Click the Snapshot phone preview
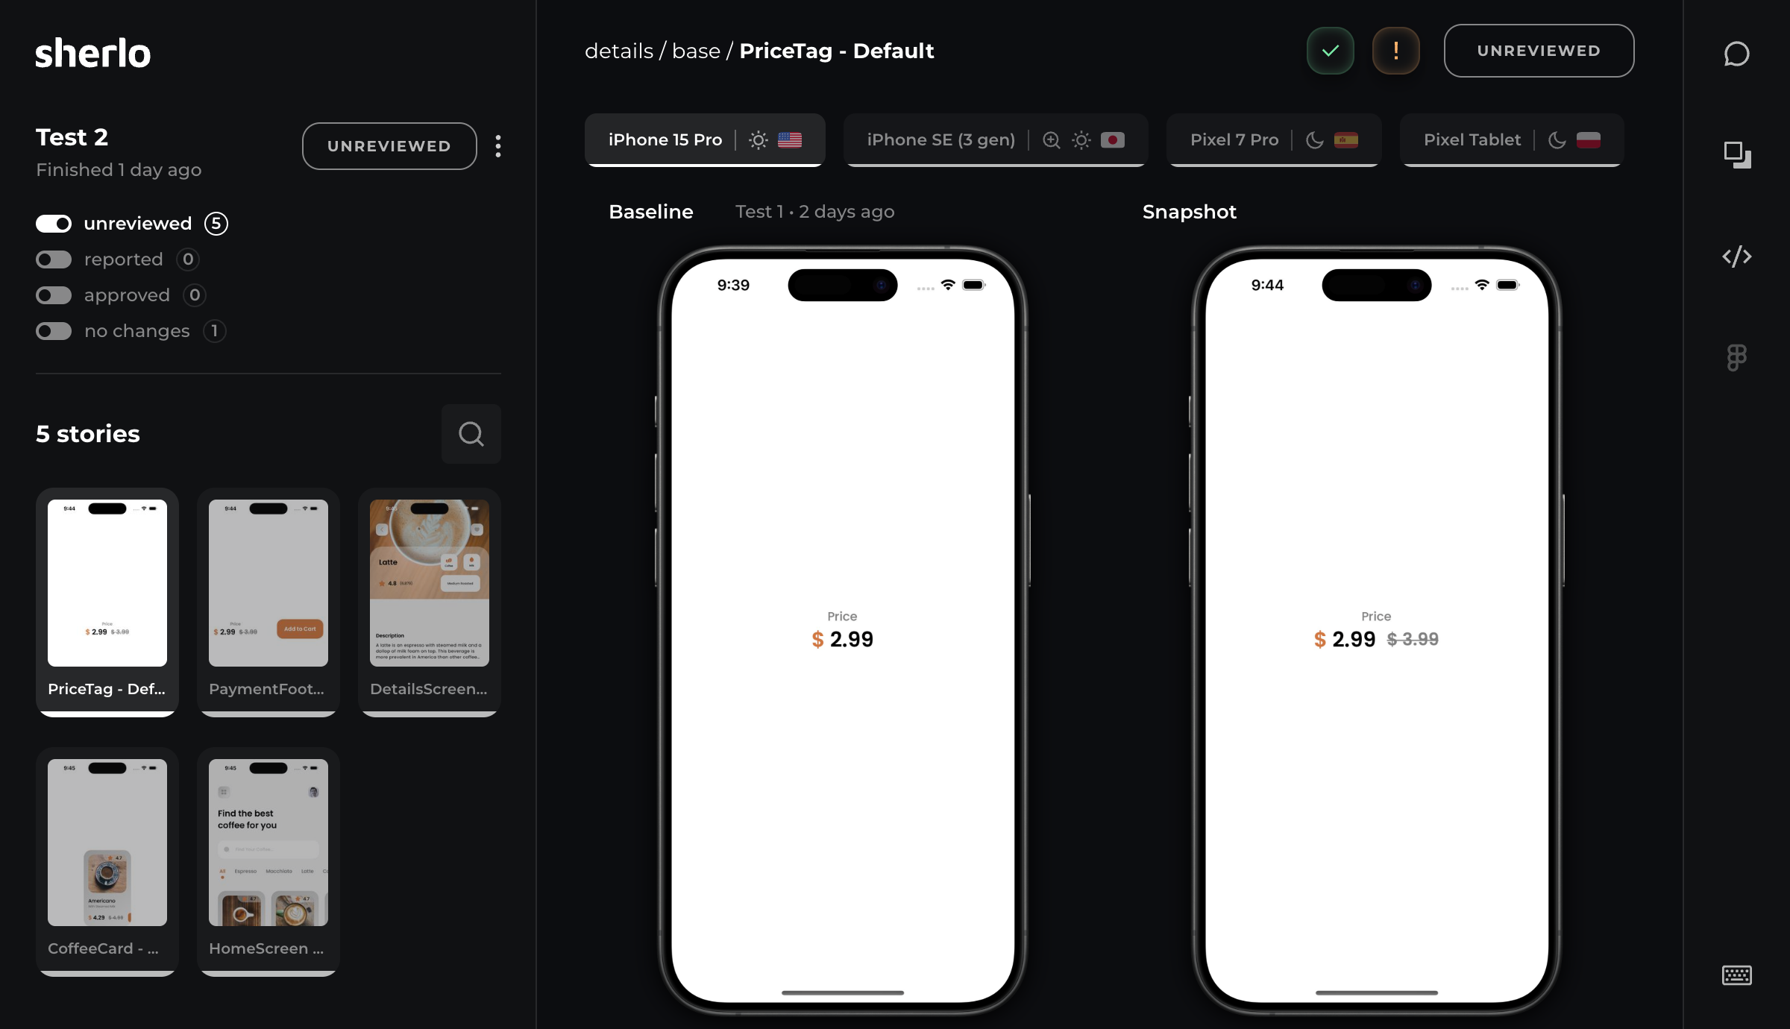The image size is (1790, 1029). 1377,630
